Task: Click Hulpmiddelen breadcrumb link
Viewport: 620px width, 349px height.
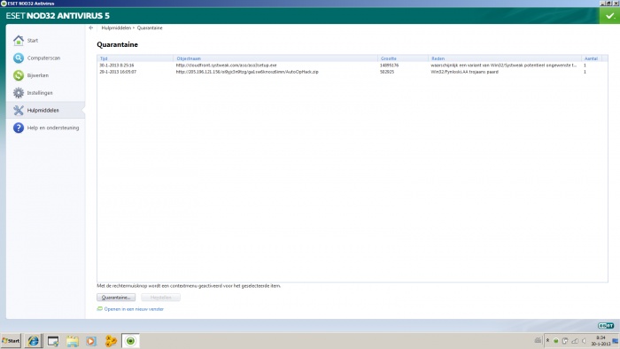Action: point(116,28)
